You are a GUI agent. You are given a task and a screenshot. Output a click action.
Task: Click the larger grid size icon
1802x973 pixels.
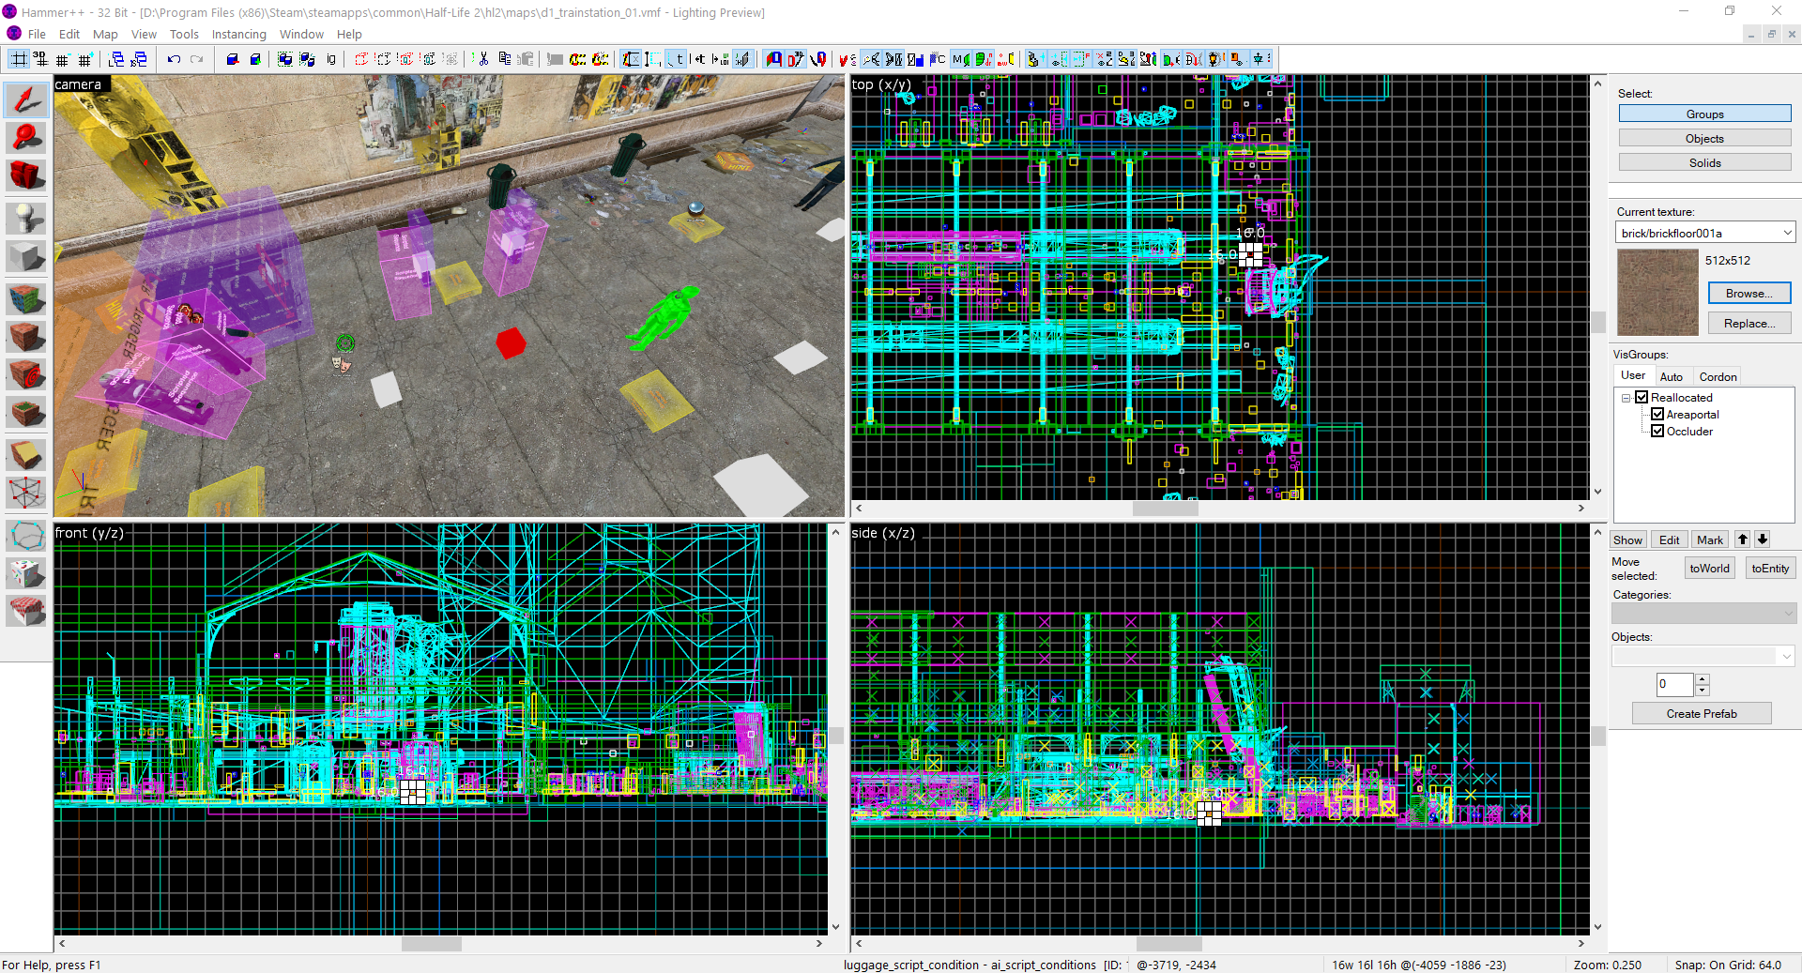click(85, 59)
